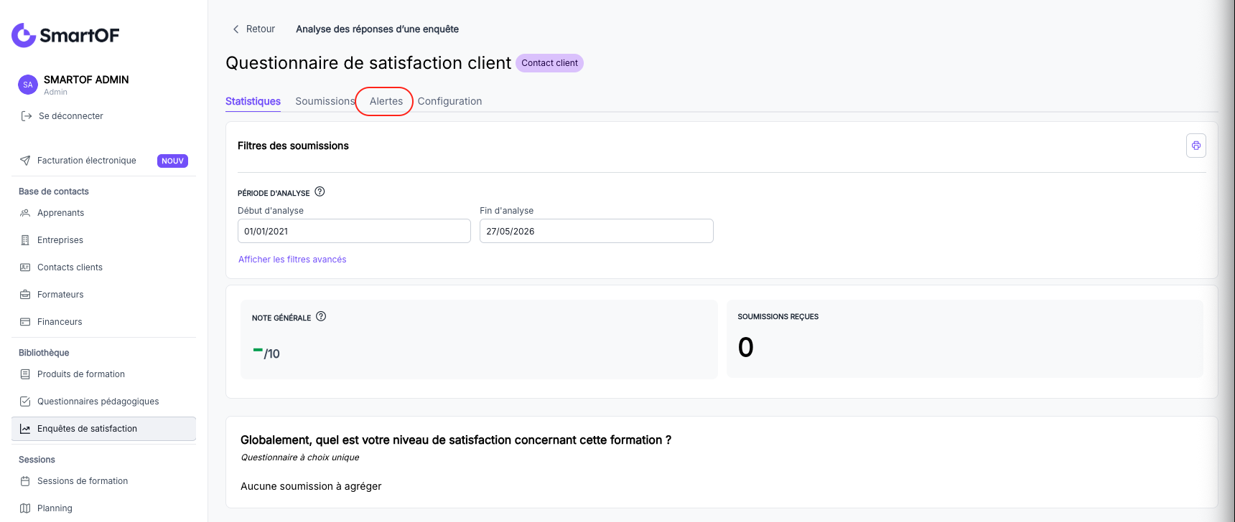
Task: Click the SMARTOF ADMIN user name
Action: click(86, 80)
